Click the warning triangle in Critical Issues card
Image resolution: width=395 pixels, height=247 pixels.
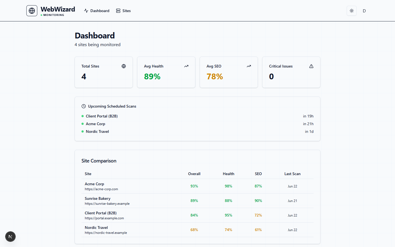click(311, 66)
